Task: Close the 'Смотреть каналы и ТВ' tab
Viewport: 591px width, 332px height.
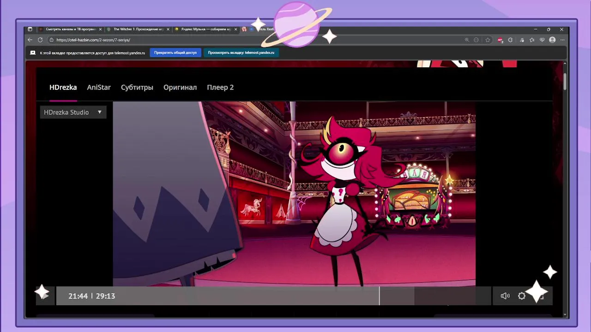Action: tap(100, 29)
